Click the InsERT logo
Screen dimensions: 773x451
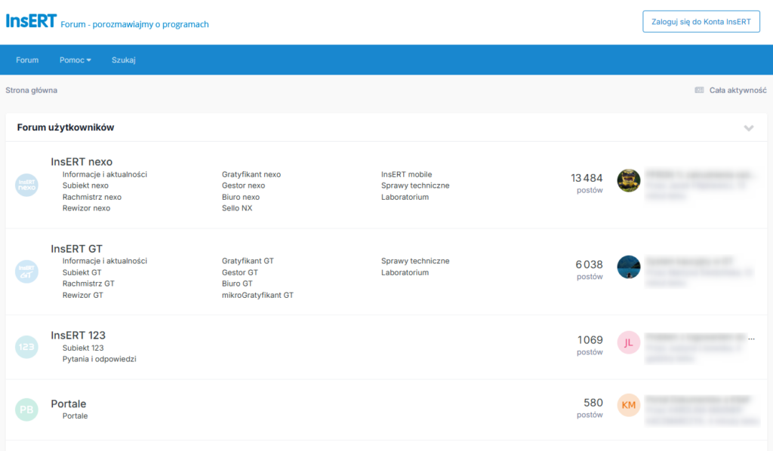31,21
